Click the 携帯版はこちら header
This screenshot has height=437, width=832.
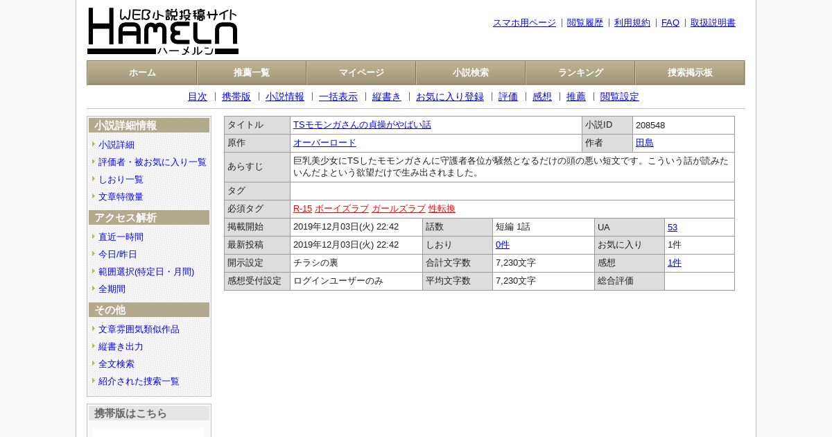(149, 413)
